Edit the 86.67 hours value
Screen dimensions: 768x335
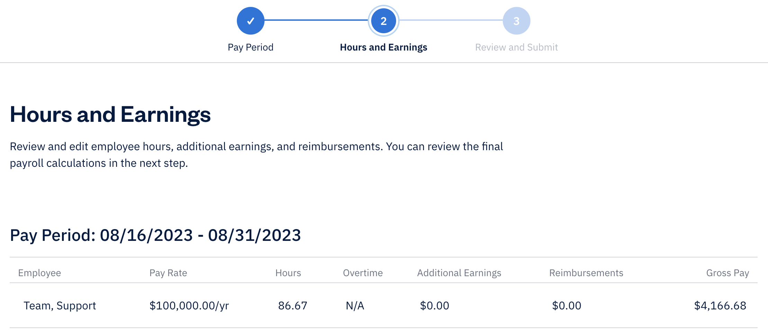click(x=293, y=306)
